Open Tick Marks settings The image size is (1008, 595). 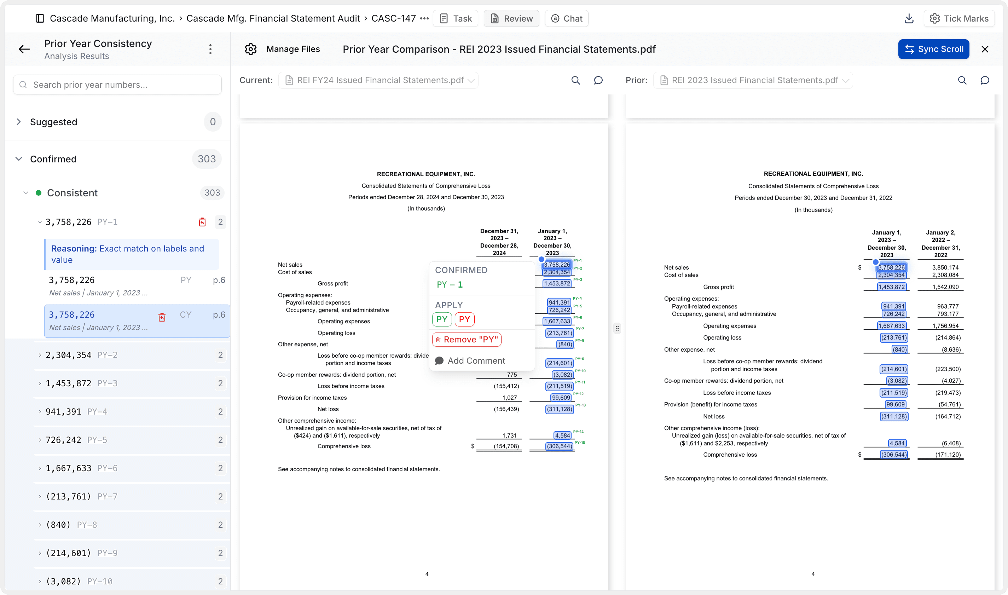pyautogui.click(x=960, y=18)
